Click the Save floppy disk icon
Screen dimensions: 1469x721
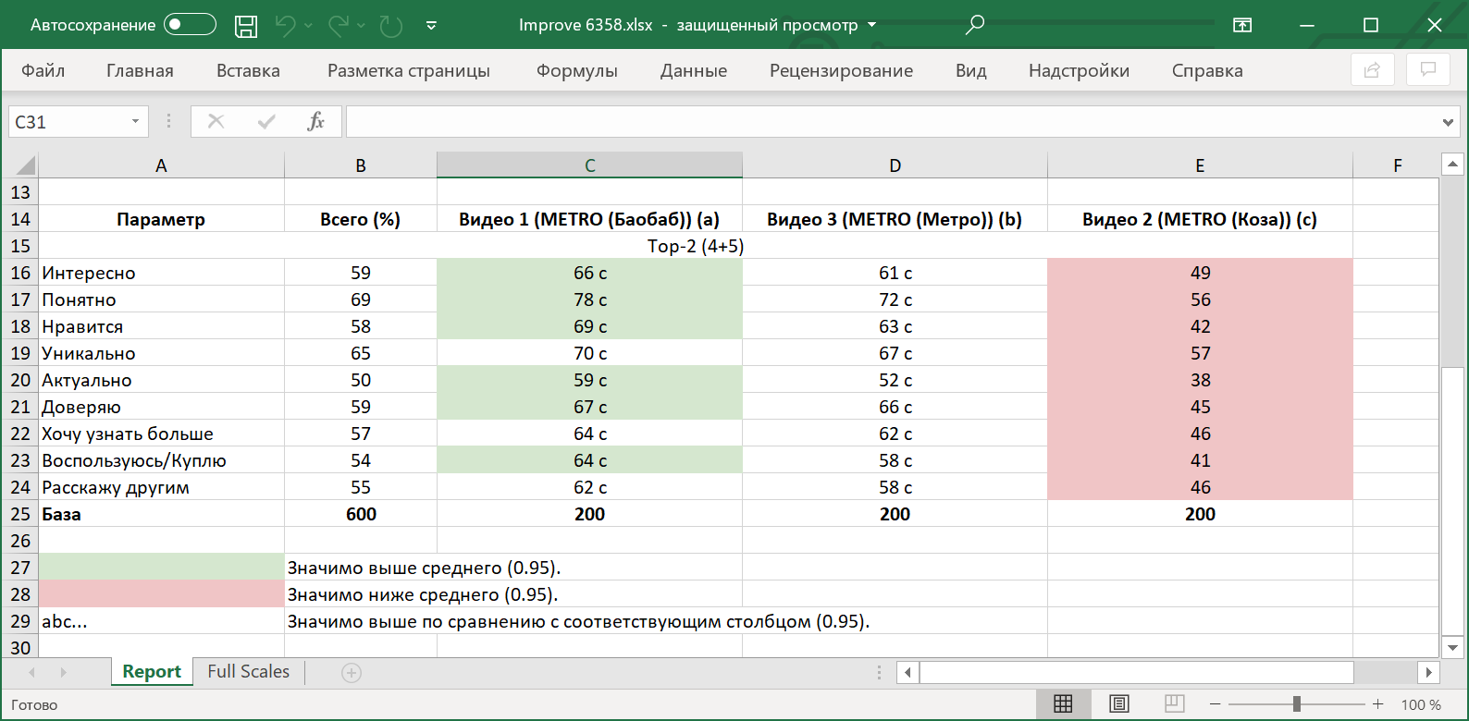[x=246, y=26]
